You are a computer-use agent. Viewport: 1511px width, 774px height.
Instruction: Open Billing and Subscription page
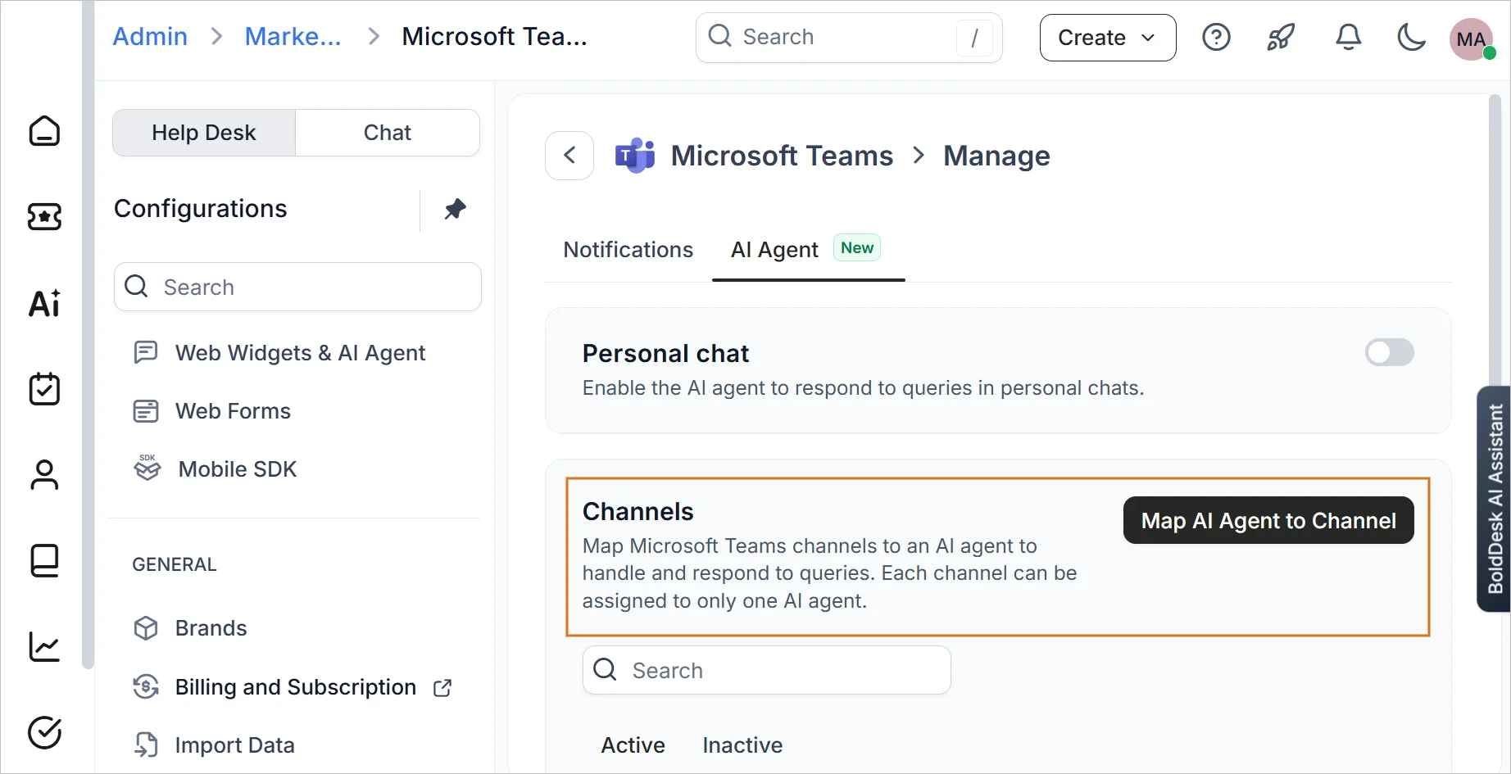pyautogui.click(x=296, y=687)
